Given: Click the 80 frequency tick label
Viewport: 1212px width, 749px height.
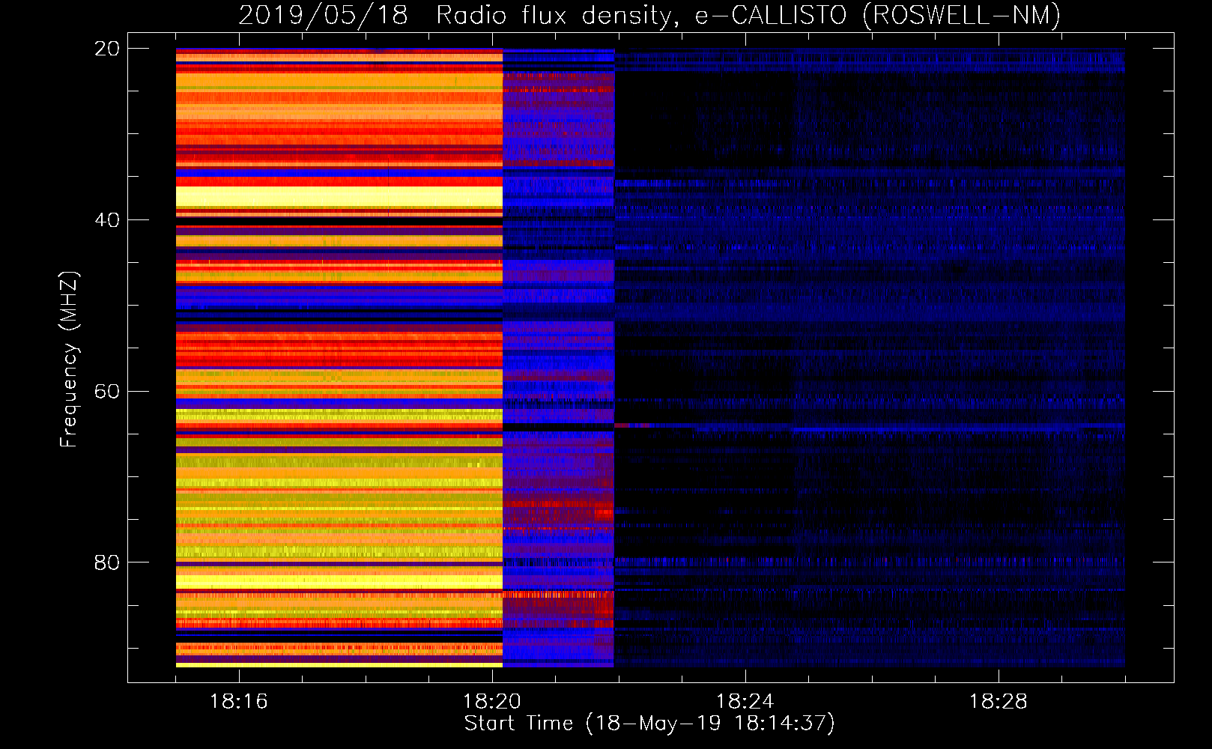Looking at the screenshot, I should (107, 562).
